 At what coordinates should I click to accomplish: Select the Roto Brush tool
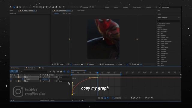(x=60, y=7)
